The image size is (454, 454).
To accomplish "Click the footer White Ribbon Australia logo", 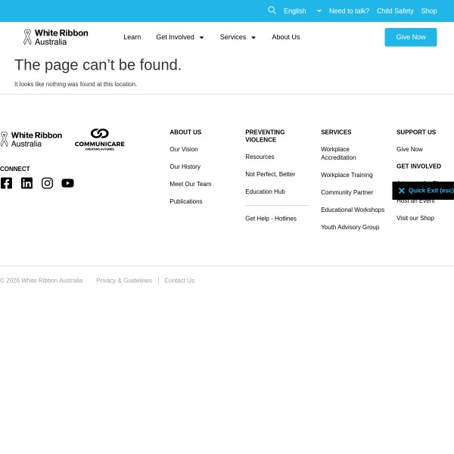I will [x=31, y=139].
